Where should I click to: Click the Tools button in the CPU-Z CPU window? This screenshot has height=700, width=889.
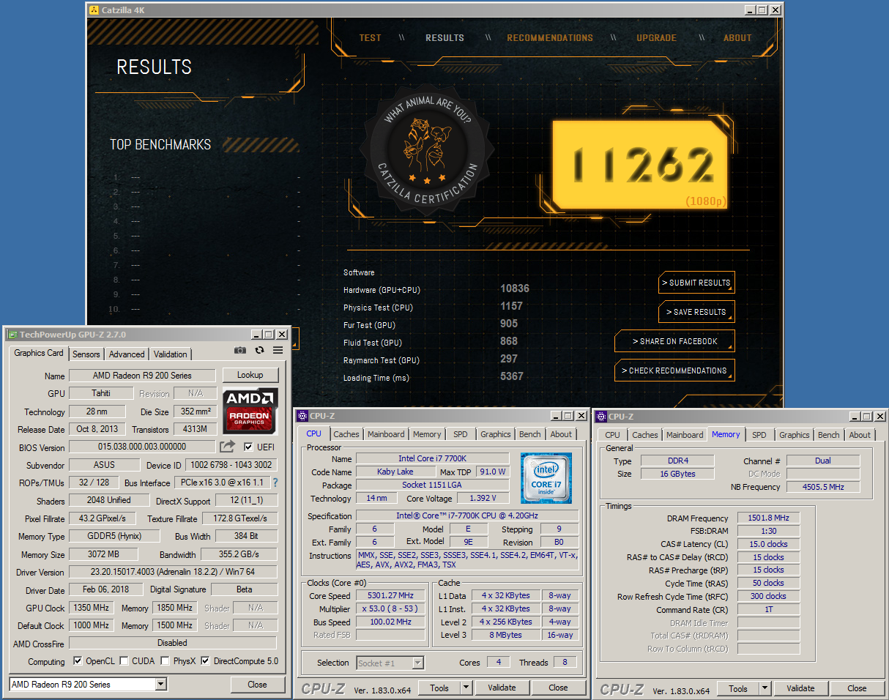point(439,688)
